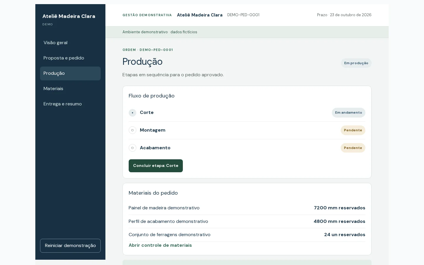Click the Fluxo de produção card heading
Viewport: 424px width, 265px height.
[x=151, y=96]
